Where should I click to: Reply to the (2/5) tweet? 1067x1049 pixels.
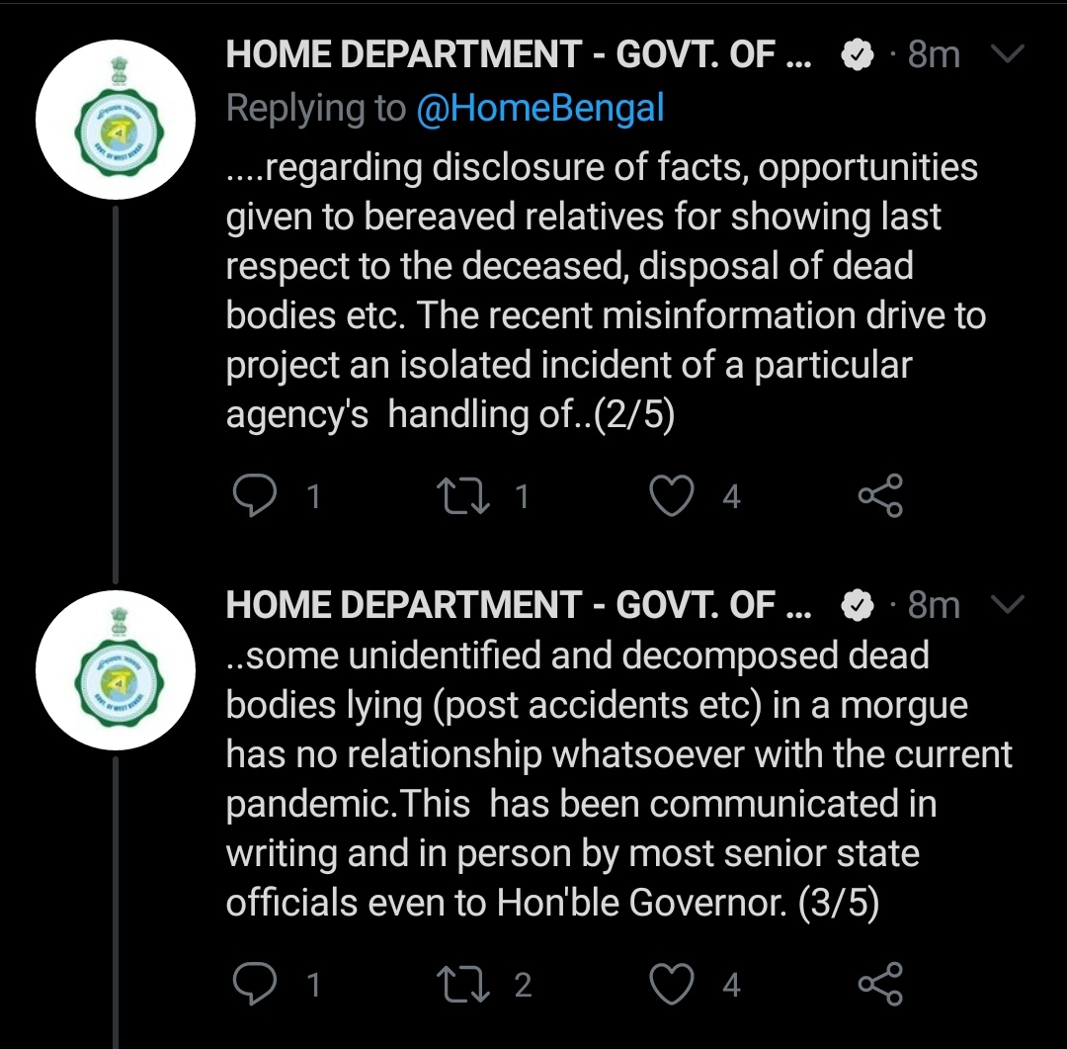[x=255, y=495]
